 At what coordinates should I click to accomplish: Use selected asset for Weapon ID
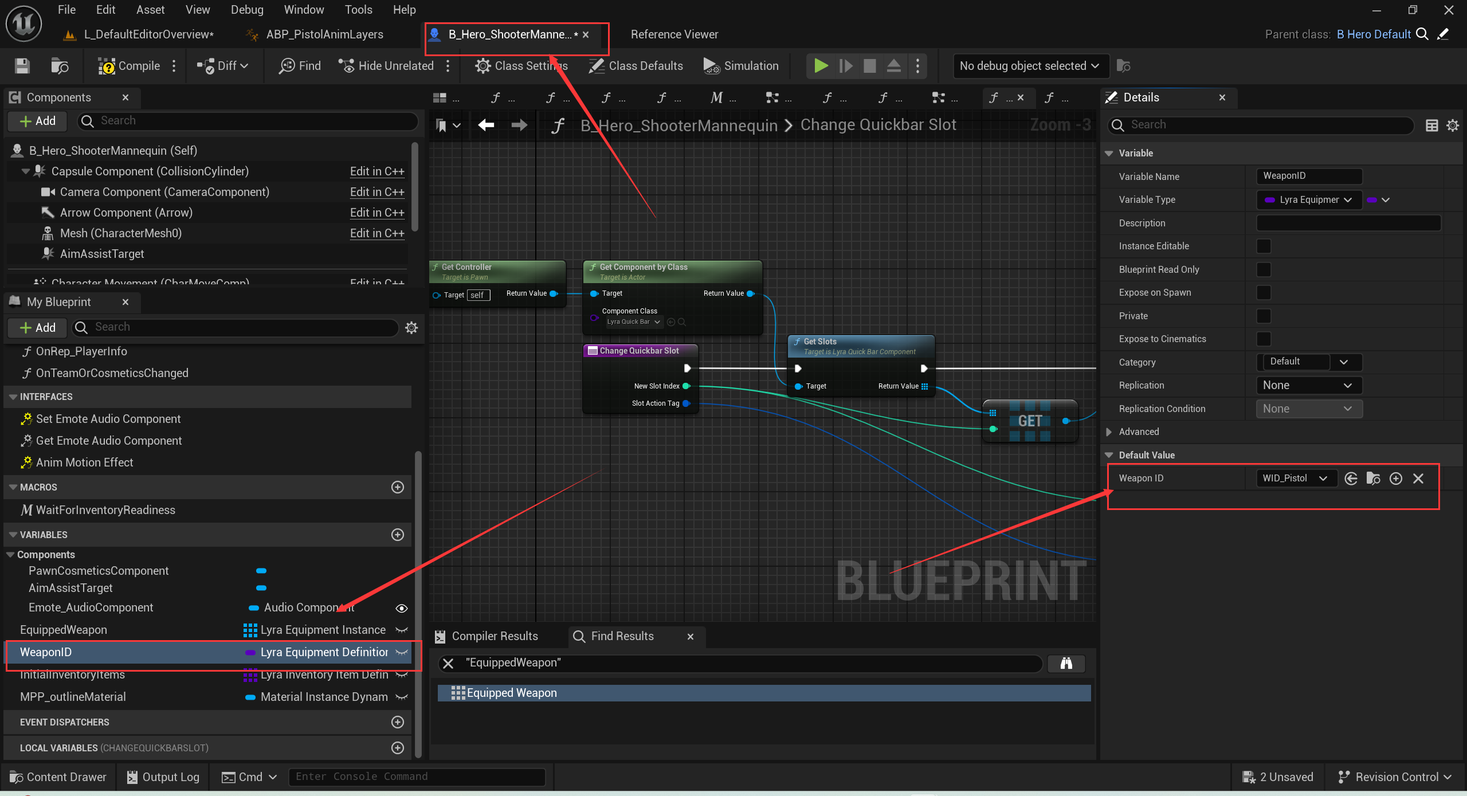click(x=1351, y=479)
